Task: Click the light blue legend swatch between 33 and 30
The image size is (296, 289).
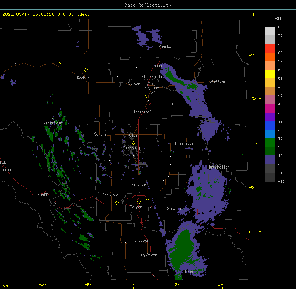Action: tap(270, 134)
